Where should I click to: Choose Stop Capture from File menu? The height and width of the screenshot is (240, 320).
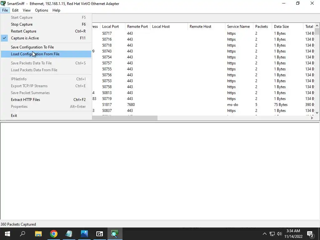(46, 24)
